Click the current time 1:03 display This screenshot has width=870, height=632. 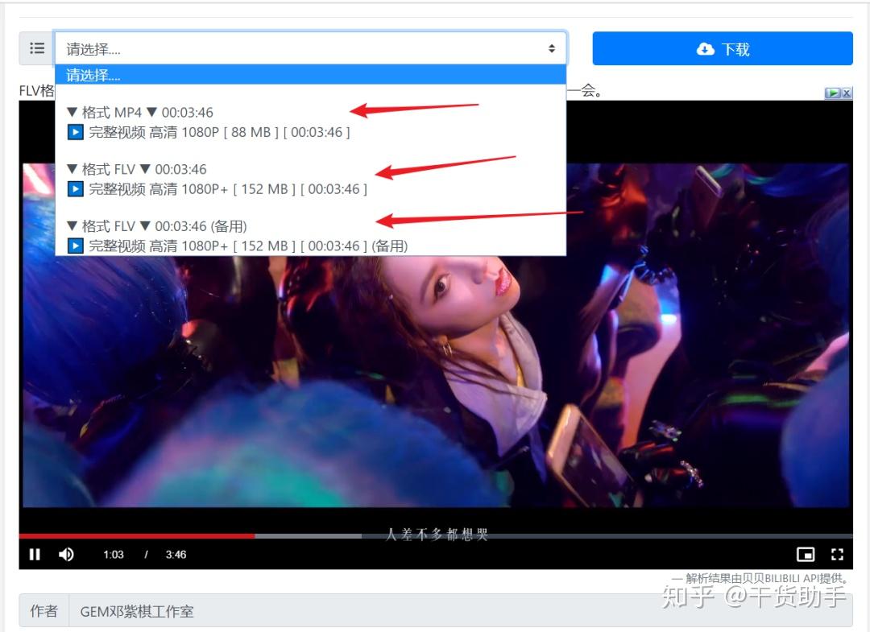114,555
